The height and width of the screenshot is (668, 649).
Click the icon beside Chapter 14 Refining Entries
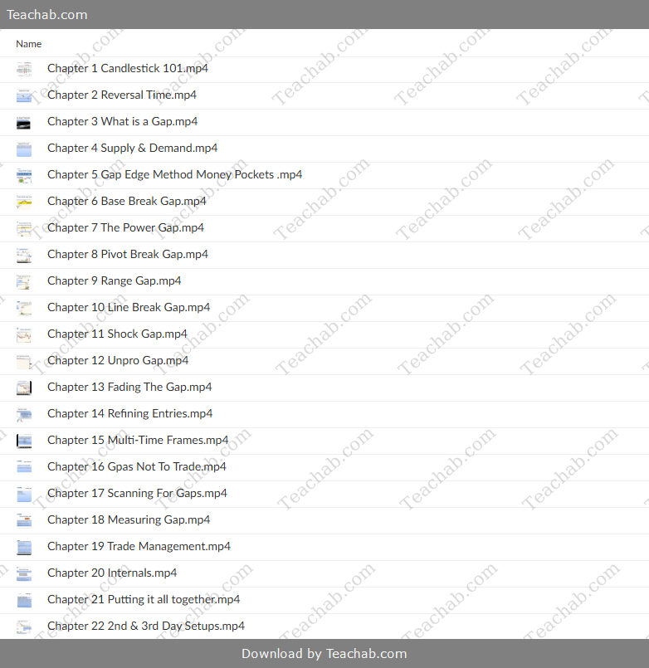(x=24, y=414)
